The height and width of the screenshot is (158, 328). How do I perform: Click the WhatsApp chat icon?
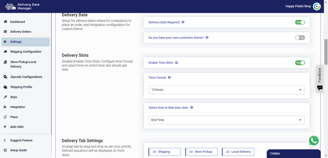tap(314, 141)
